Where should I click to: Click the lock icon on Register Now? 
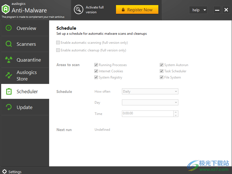tap(123, 10)
